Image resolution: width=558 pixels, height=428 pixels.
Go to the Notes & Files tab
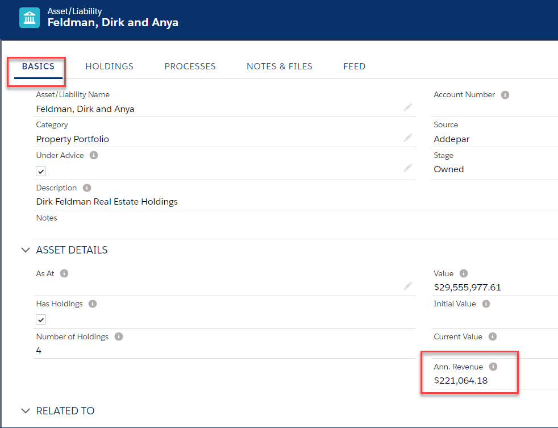(x=279, y=66)
